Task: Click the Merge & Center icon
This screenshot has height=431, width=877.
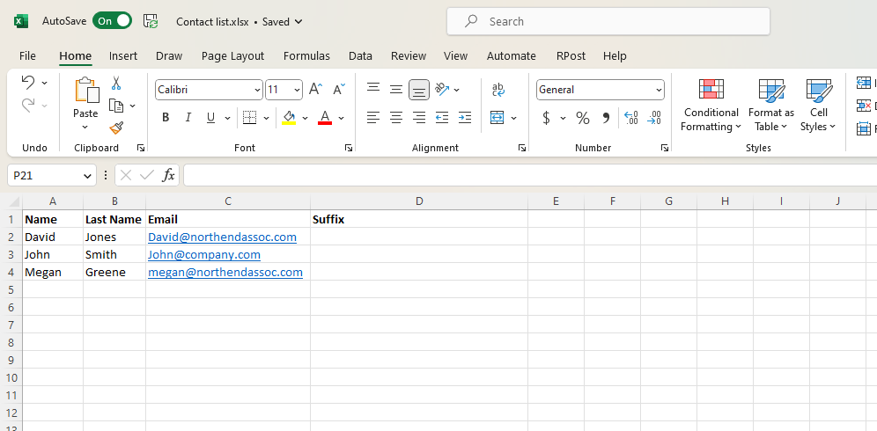Action: 497,118
